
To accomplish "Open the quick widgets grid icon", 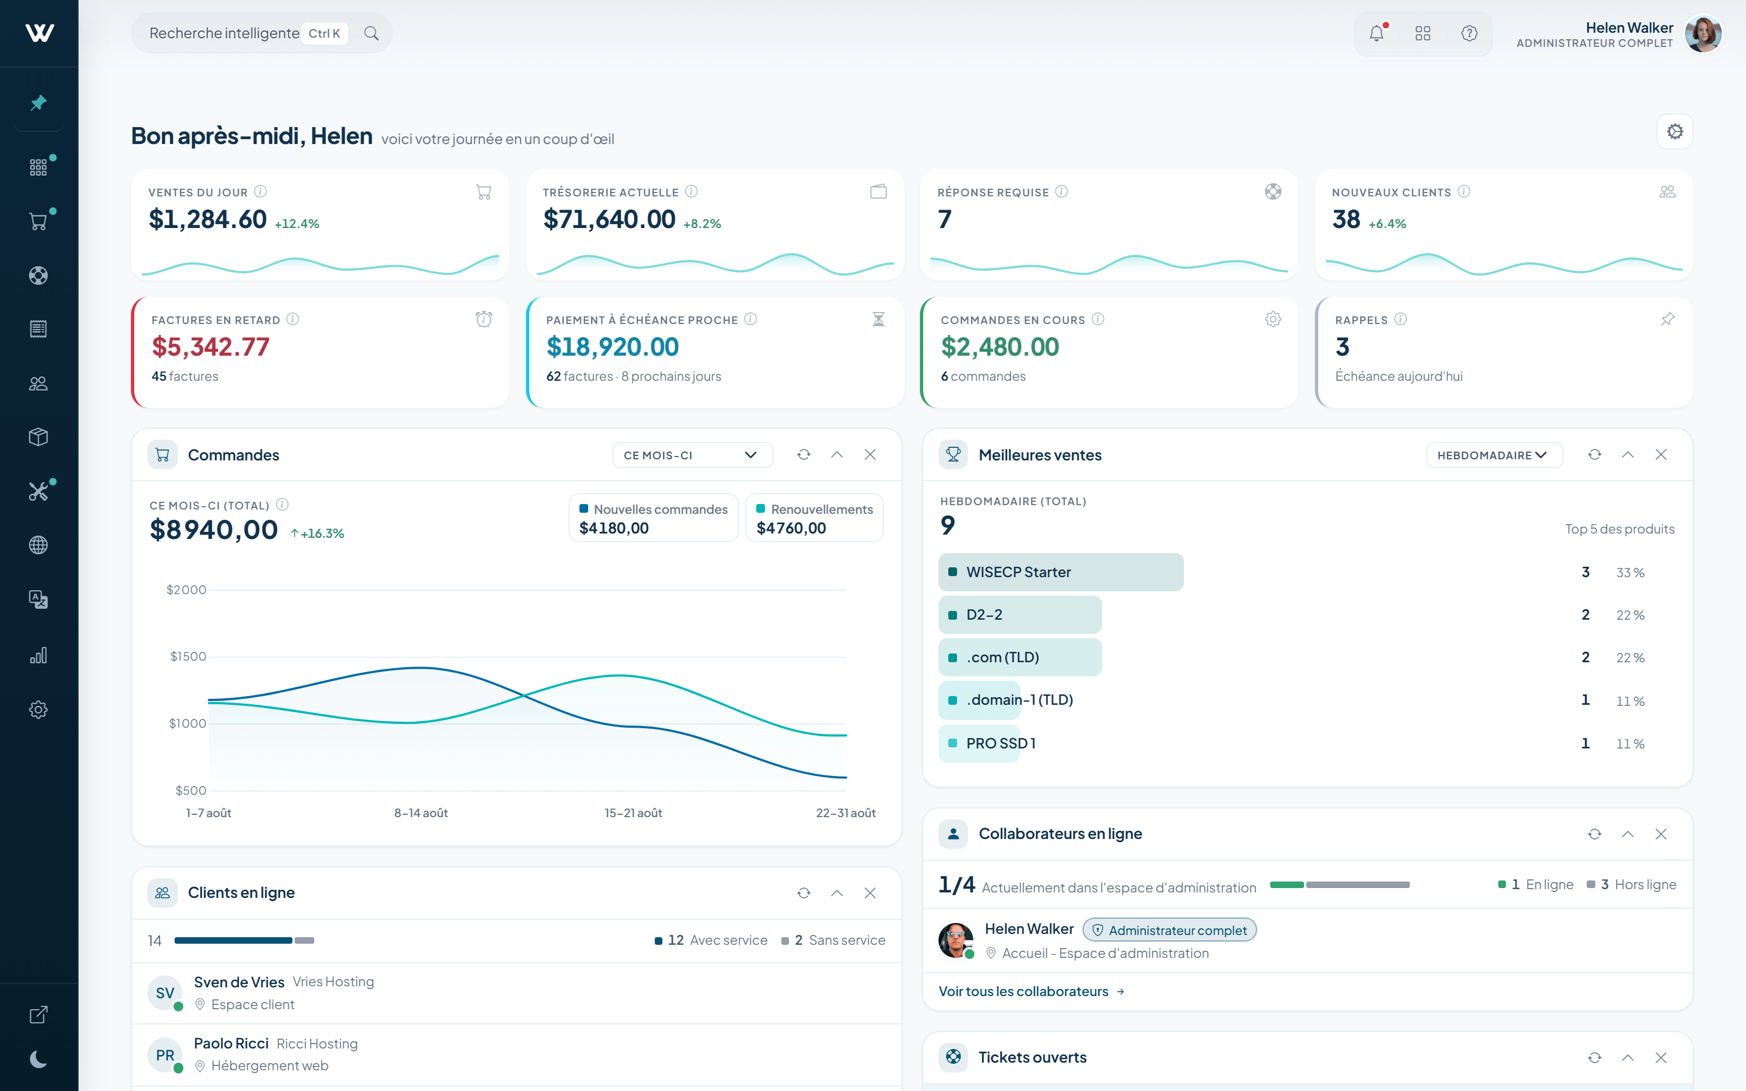I will click(x=1423, y=33).
